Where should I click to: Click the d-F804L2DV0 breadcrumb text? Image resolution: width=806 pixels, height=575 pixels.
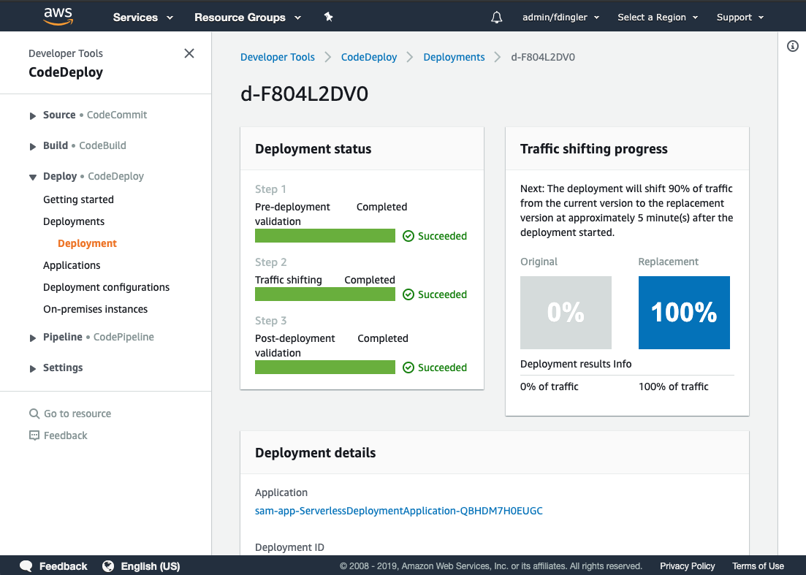[543, 57]
